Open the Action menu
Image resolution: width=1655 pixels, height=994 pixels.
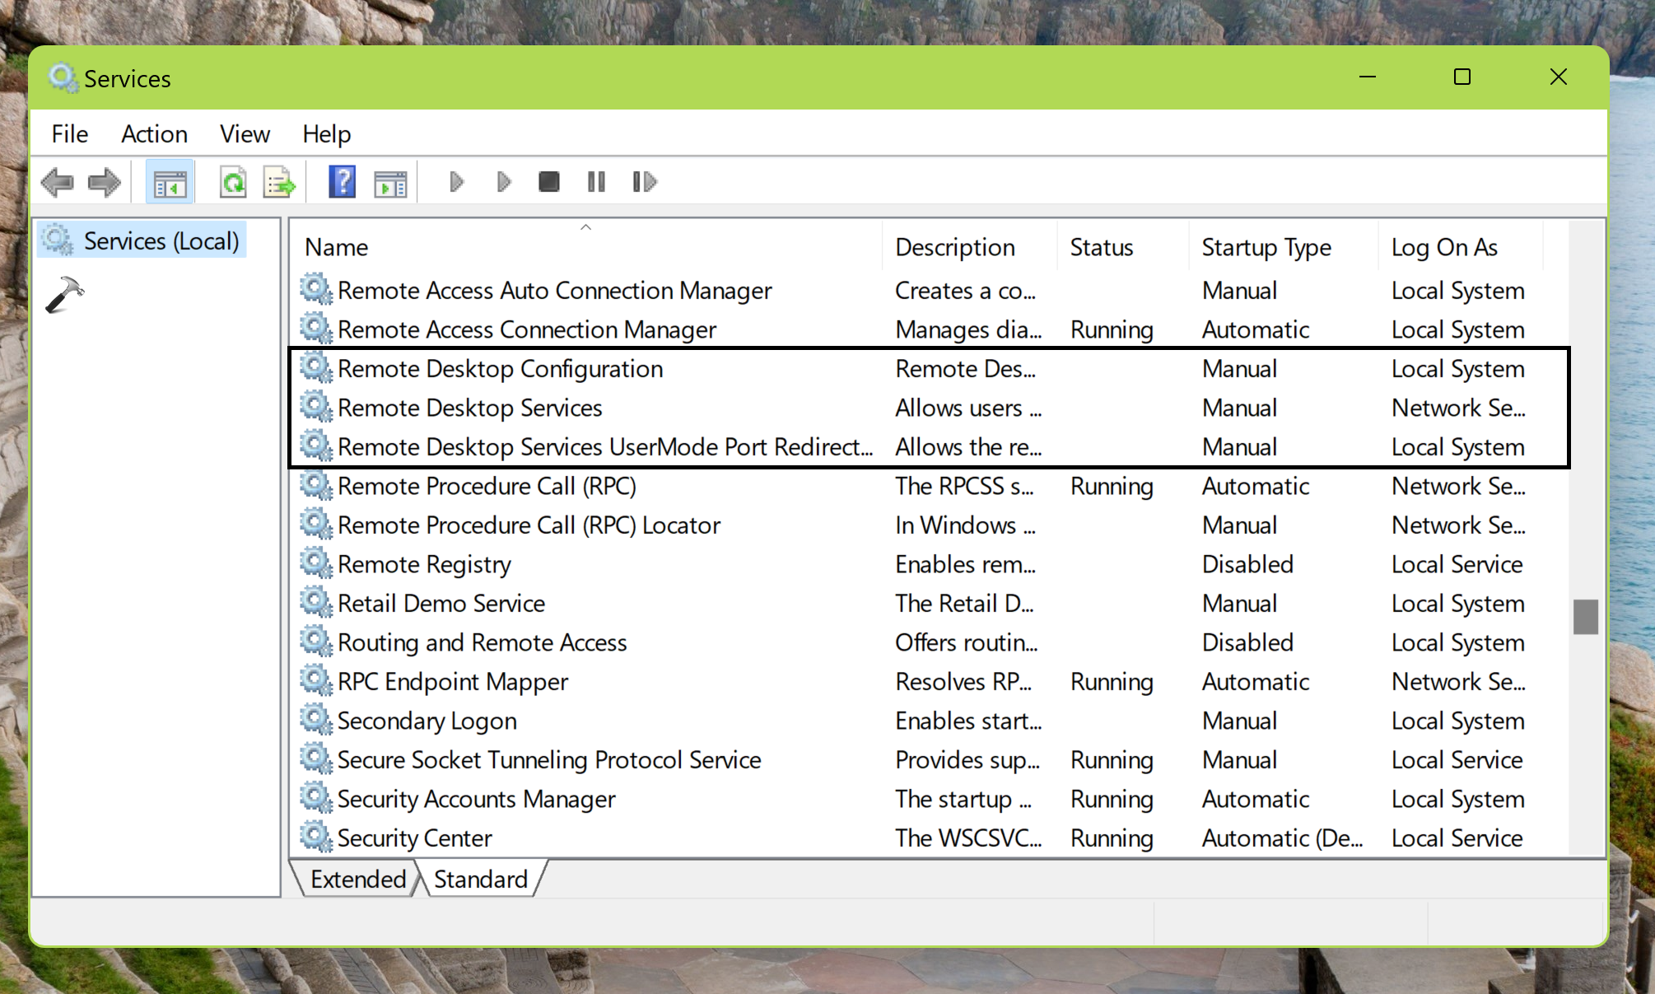153,133
